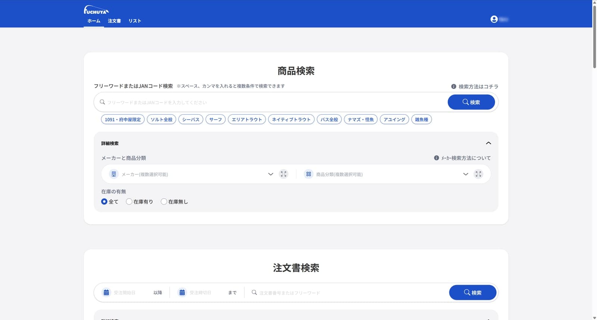Image resolution: width=597 pixels, height=320 pixels.
Task: Select the 全て stock radio button
Action: point(104,202)
